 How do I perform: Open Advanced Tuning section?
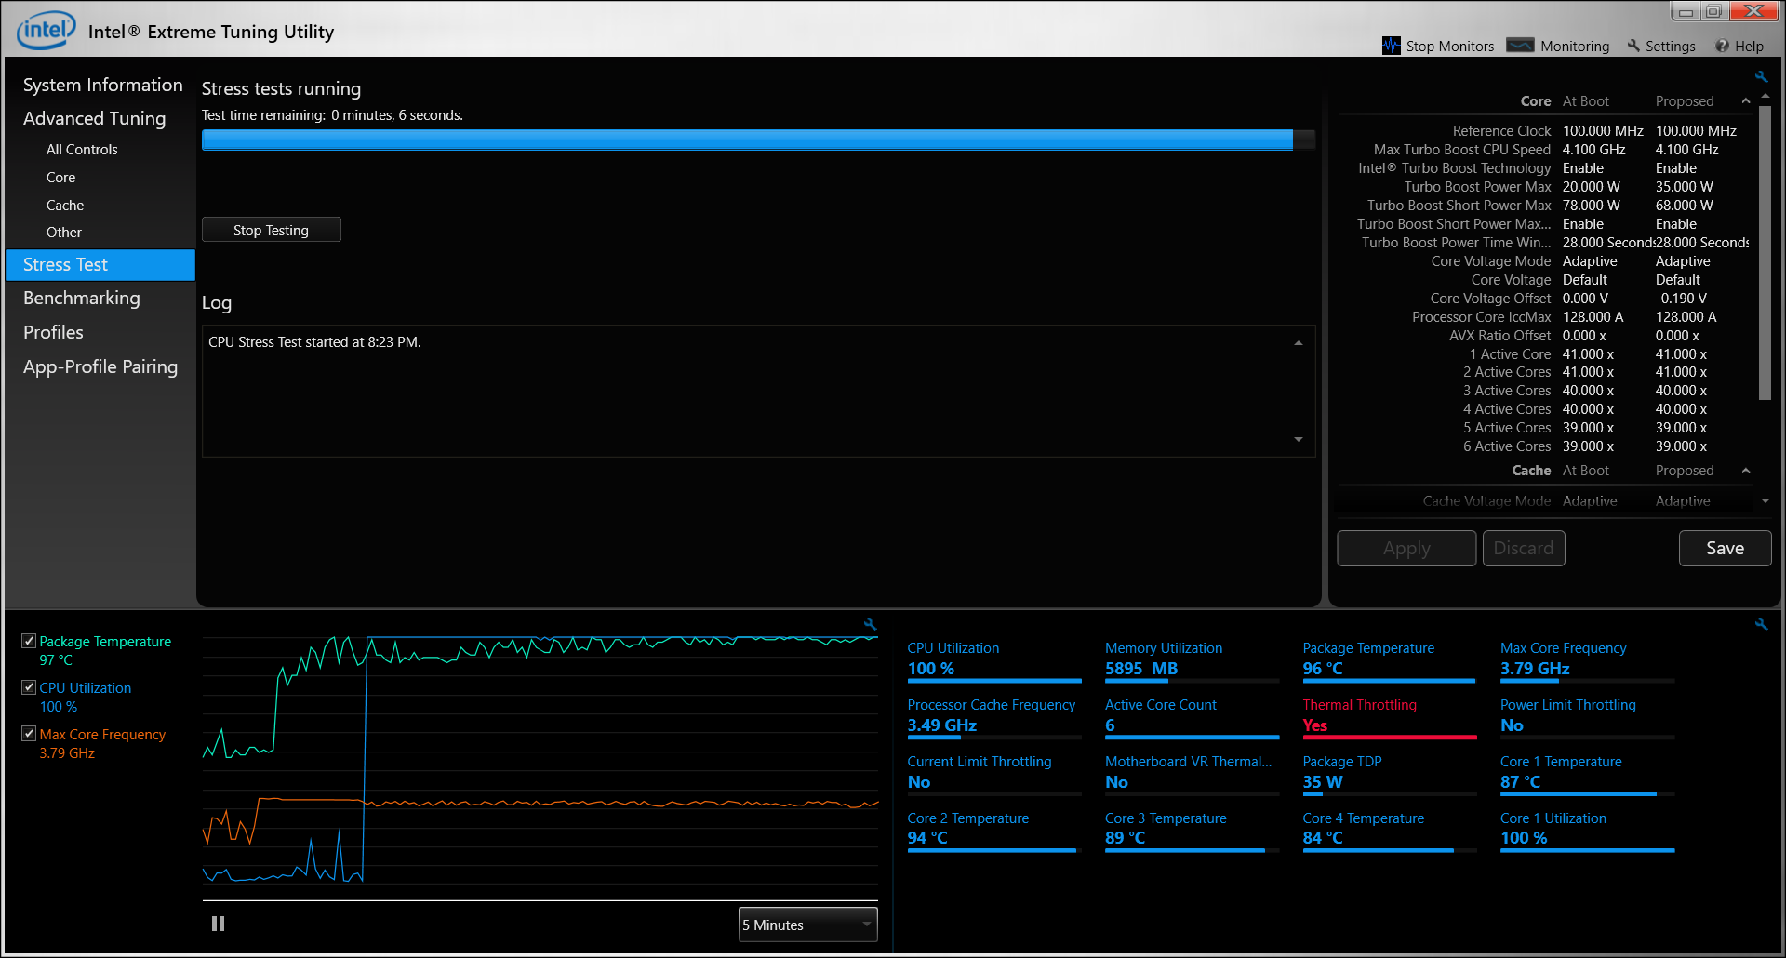[94, 118]
